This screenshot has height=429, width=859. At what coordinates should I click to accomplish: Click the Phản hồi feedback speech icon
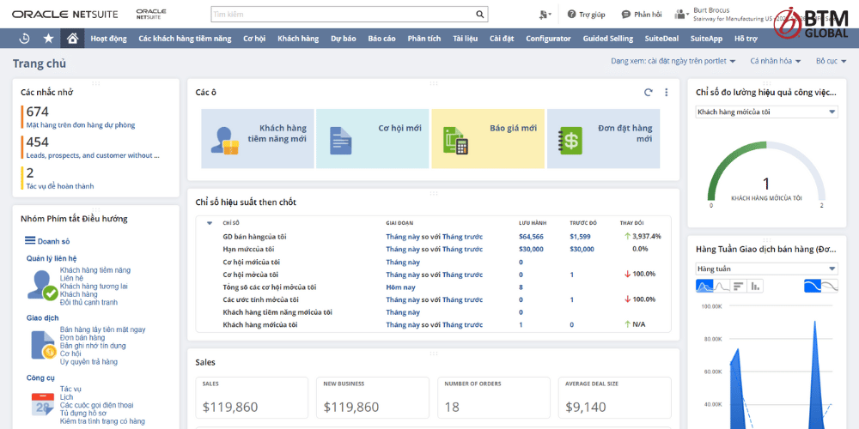click(625, 15)
